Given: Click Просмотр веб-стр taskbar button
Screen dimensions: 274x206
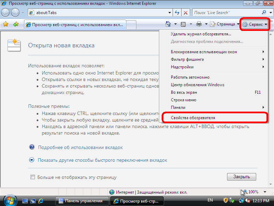Looking at the screenshot, I should pyautogui.click(x=137, y=201).
